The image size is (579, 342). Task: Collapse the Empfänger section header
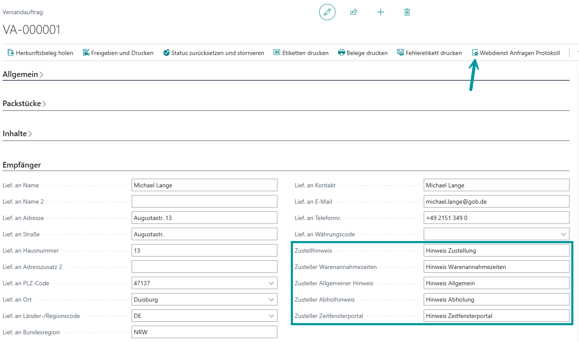tap(22, 165)
